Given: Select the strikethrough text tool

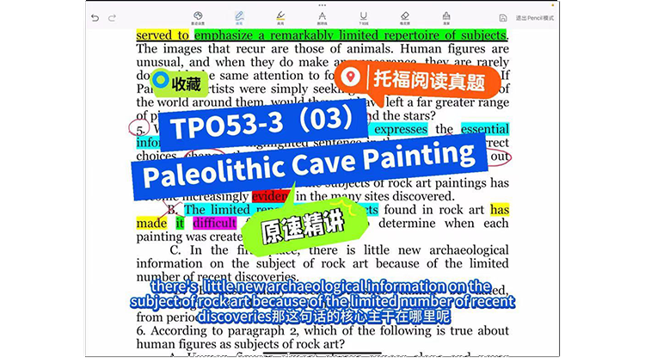Looking at the screenshot, I should [x=322, y=18].
